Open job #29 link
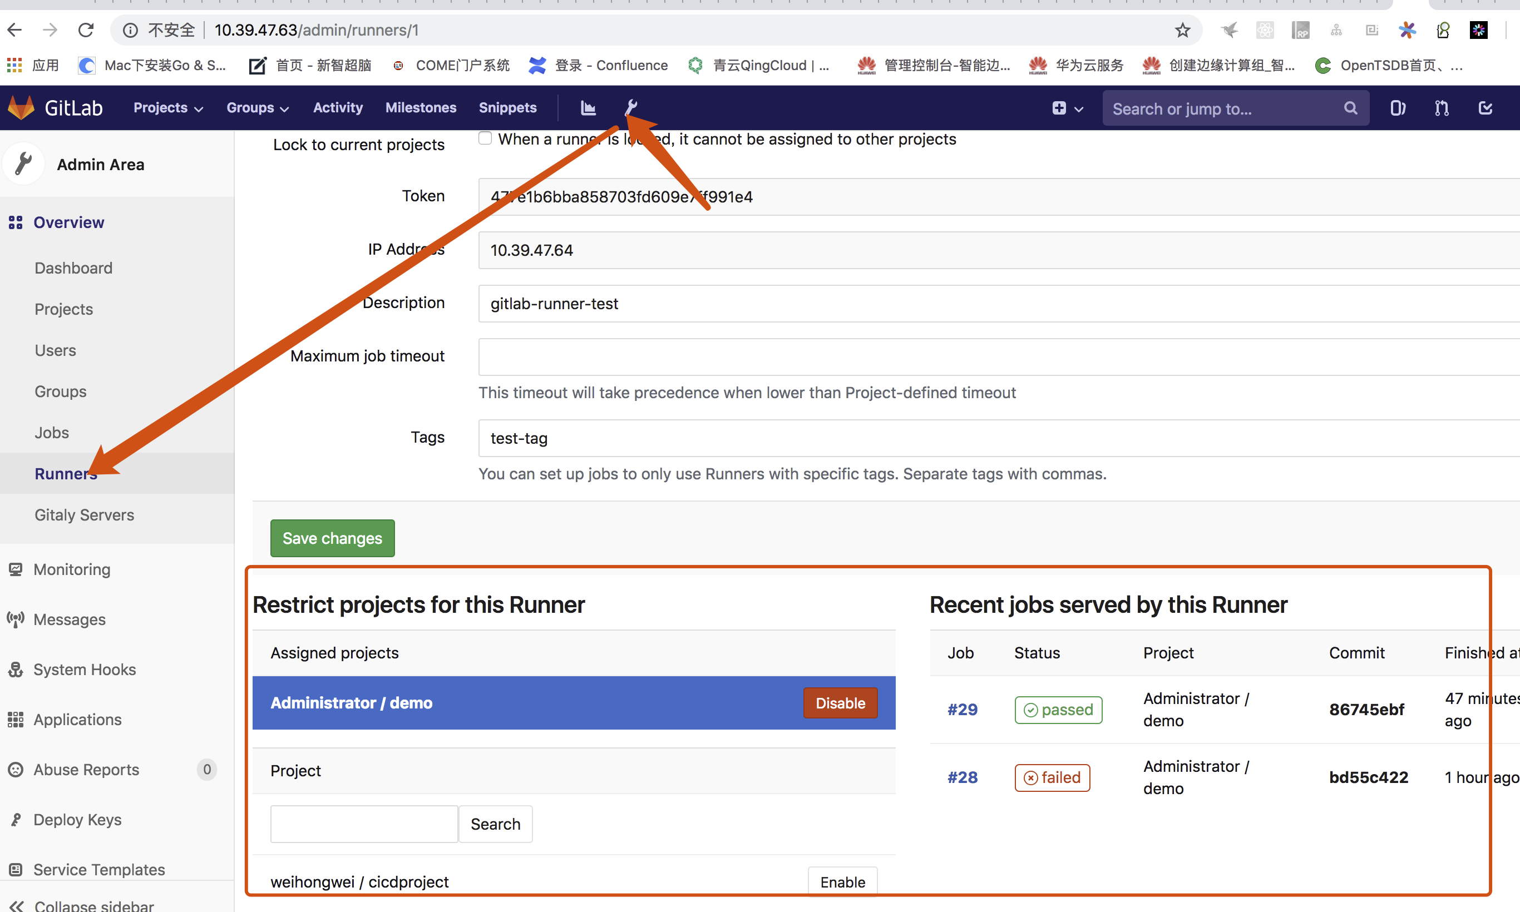This screenshot has height=912, width=1520. click(x=963, y=710)
